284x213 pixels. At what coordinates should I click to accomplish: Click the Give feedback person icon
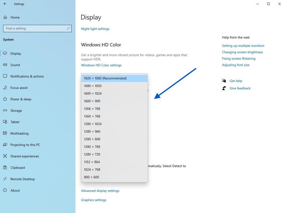coord(224,88)
